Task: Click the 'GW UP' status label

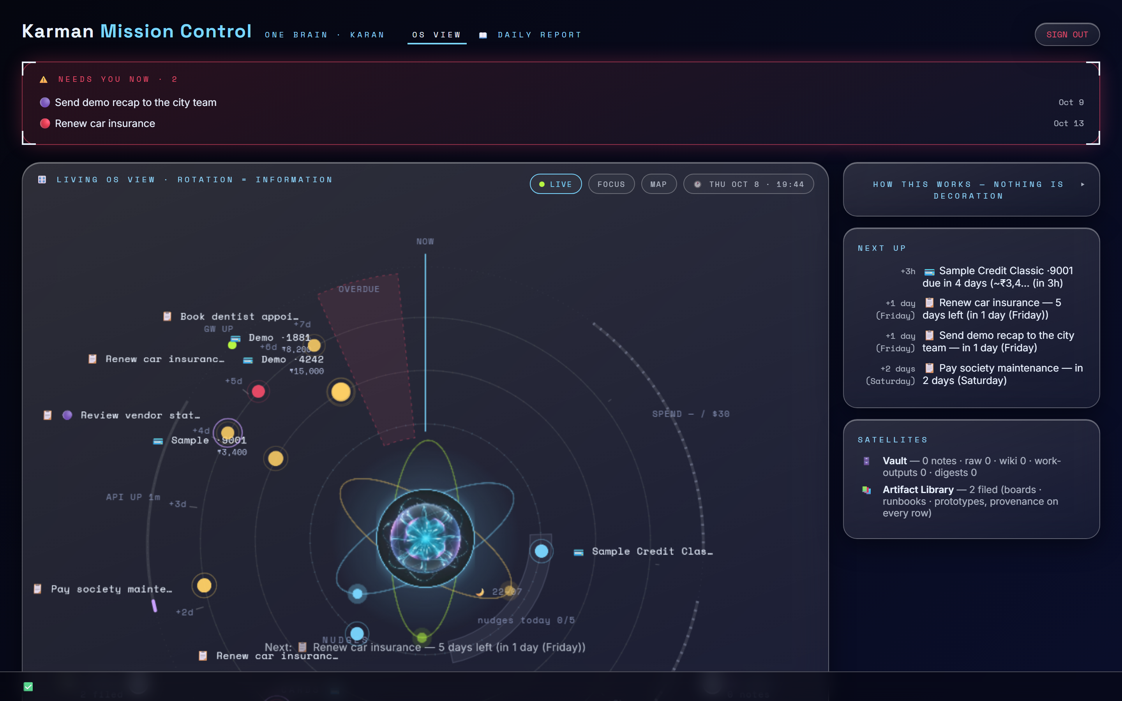Action: click(x=219, y=329)
